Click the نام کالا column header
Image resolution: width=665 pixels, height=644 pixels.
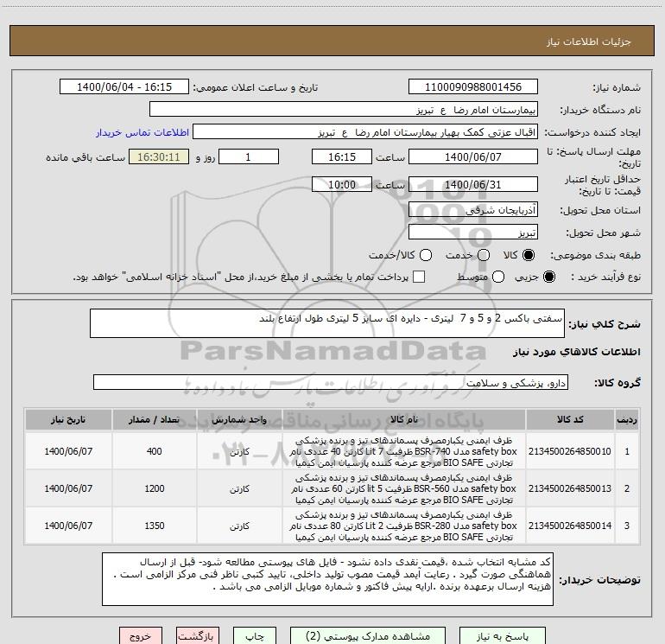[404, 419]
